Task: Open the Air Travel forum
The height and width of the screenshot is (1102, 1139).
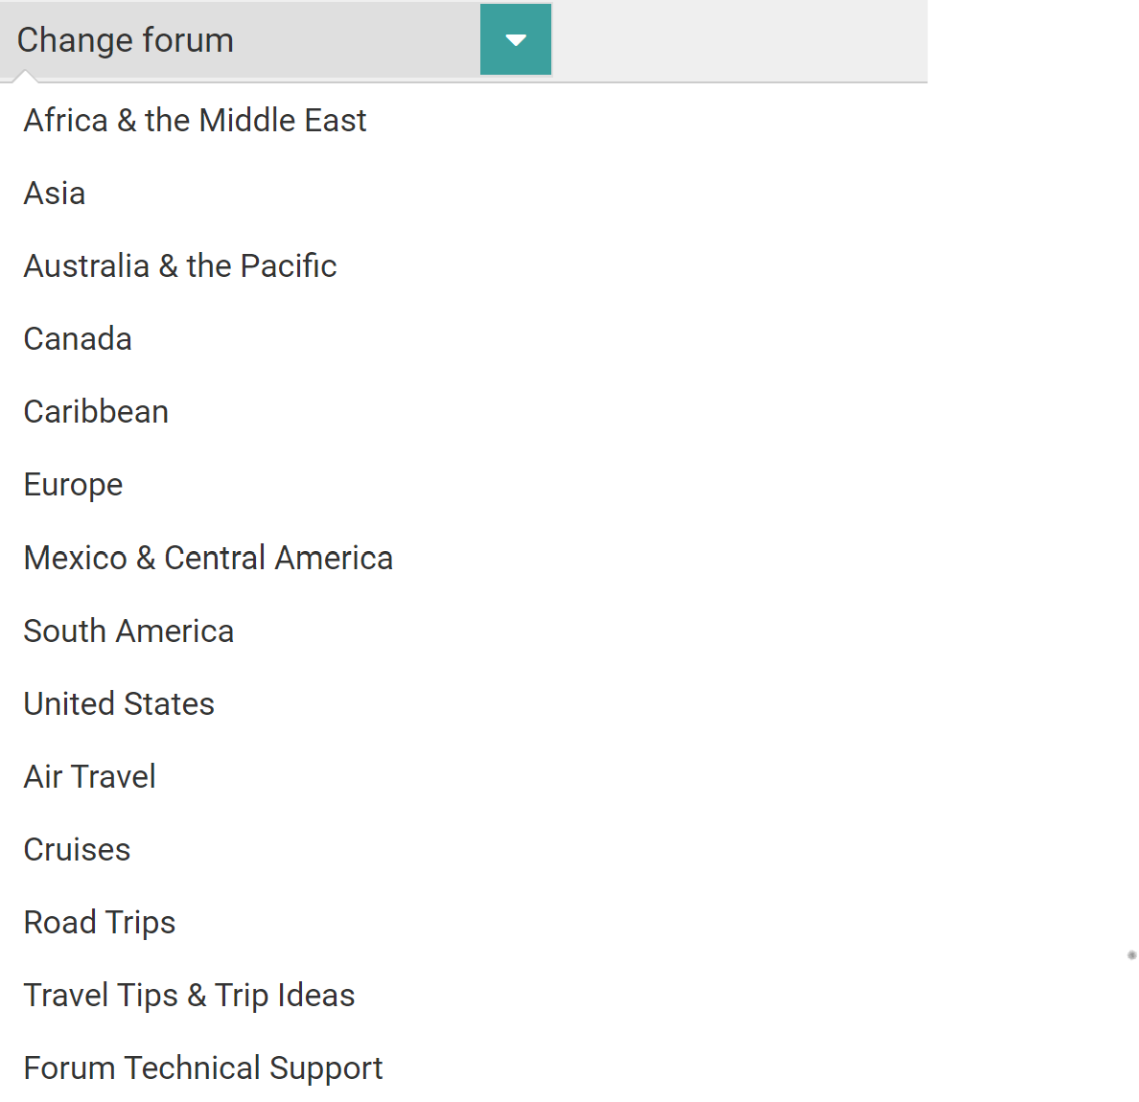Action: tap(90, 777)
